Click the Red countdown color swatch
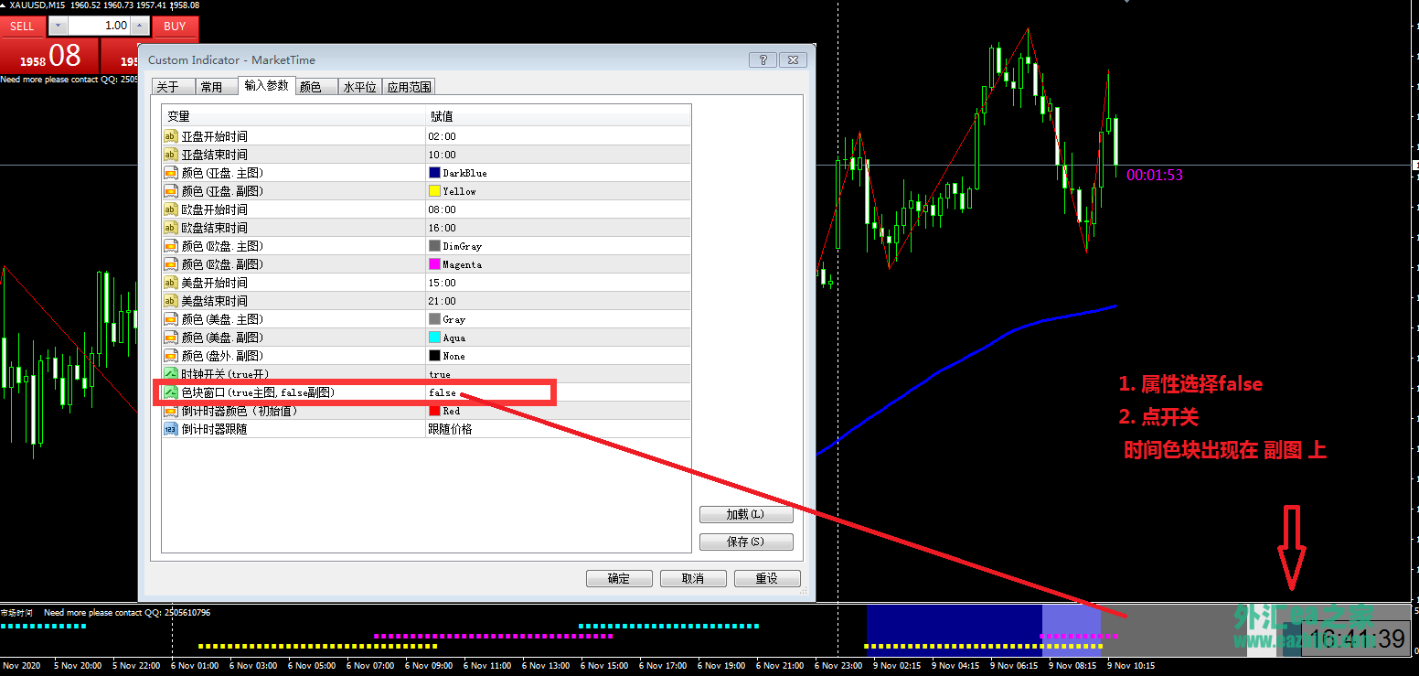This screenshot has width=1419, height=676. pyautogui.click(x=435, y=411)
